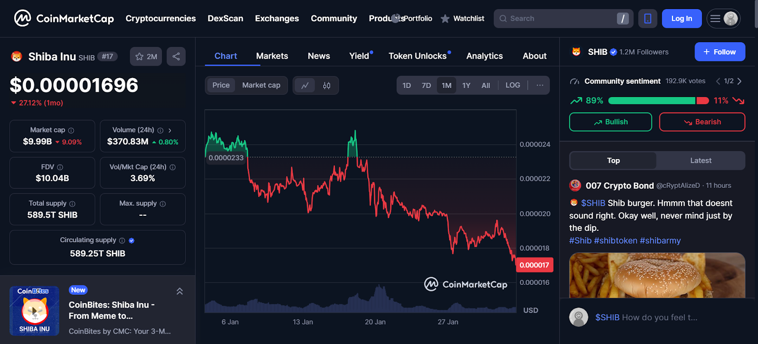The width and height of the screenshot is (758, 344).
Task: Open the hamburger profile menu
Action: tap(723, 18)
